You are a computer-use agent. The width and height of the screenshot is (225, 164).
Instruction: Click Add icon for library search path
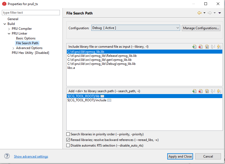pos(194,91)
